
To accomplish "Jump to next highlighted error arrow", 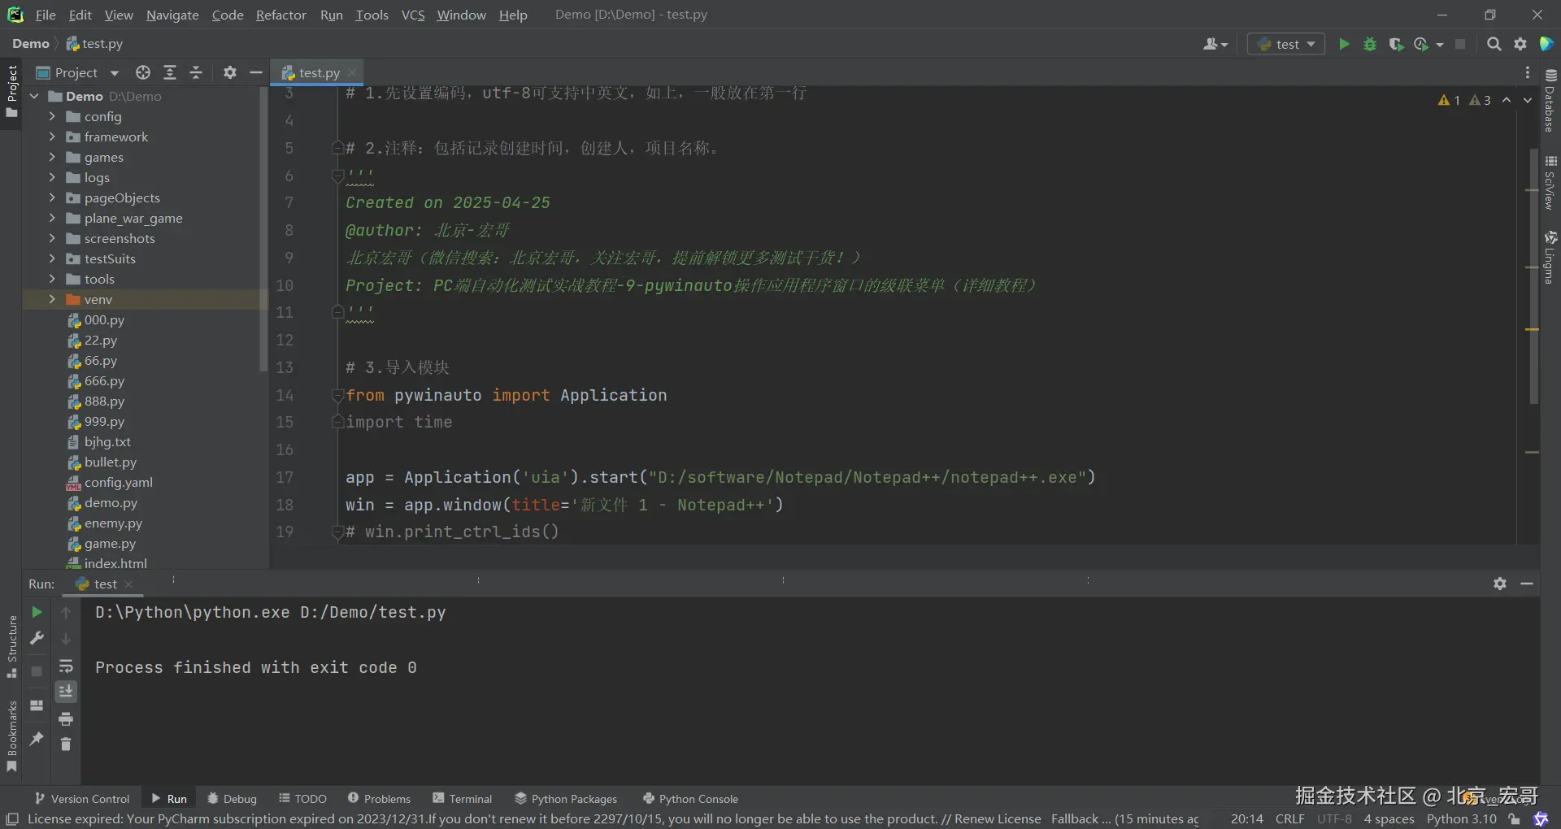I will [1528, 100].
